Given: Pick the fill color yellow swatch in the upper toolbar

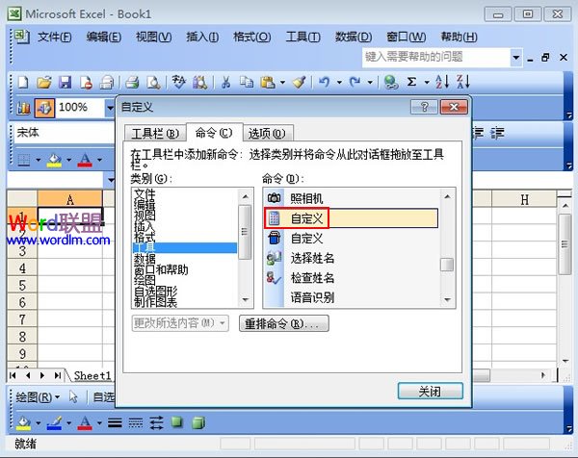Looking at the screenshot, I should coord(54,160).
